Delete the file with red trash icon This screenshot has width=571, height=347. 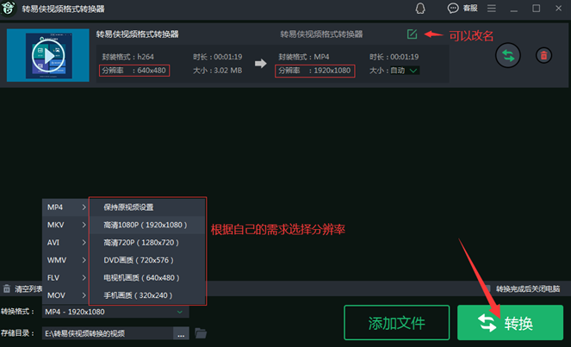coord(543,55)
